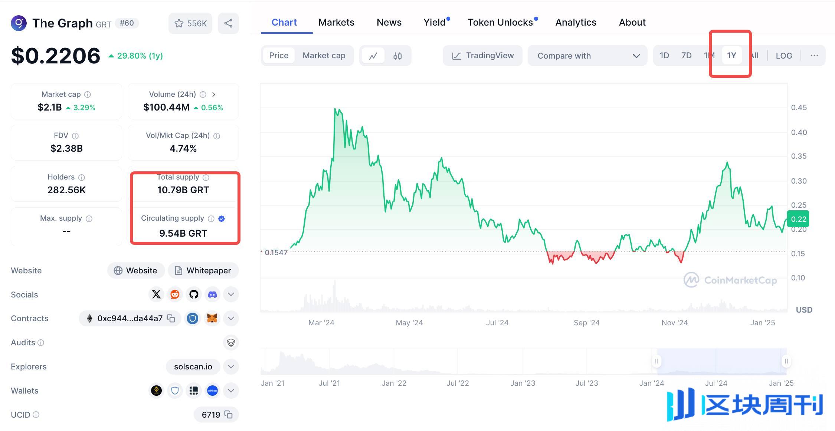Switch to the Analytics tab

[x=576, y=23]
